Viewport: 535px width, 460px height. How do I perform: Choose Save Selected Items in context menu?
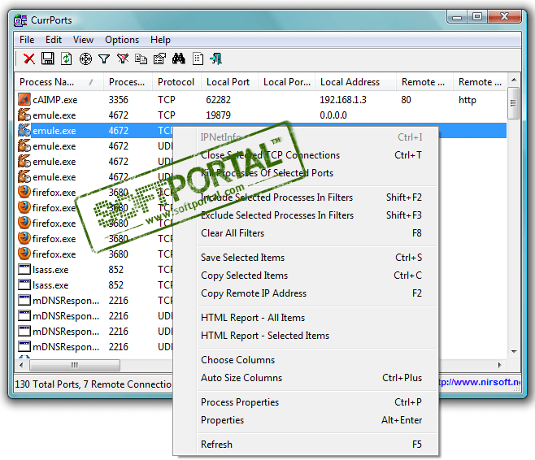[x=306, y=258]
